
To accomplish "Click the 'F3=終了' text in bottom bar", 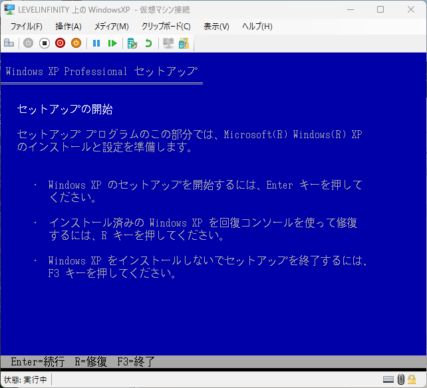I will coord(136,362).
